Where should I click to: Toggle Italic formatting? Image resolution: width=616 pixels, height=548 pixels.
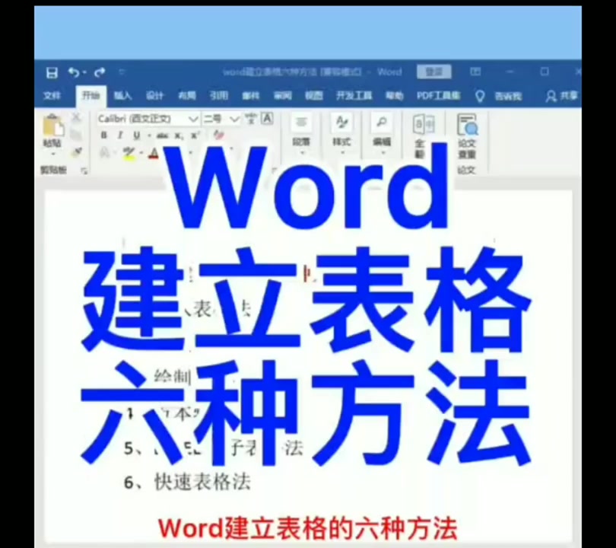120,135
